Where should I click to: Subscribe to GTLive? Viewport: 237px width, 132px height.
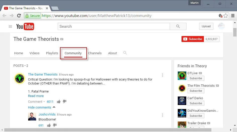196,78
